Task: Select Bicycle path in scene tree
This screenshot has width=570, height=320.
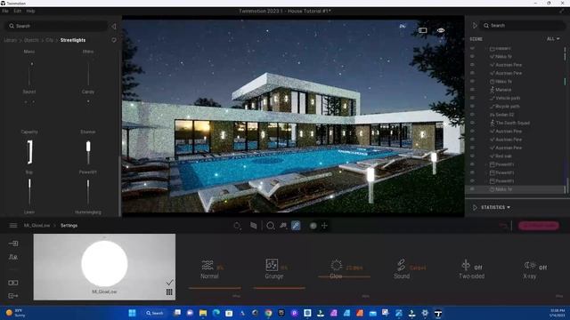Action: pos(508,107)
